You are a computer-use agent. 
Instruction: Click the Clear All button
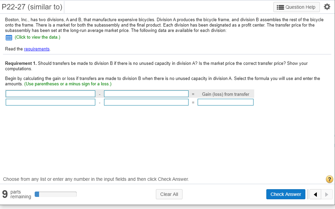[169, 194]
